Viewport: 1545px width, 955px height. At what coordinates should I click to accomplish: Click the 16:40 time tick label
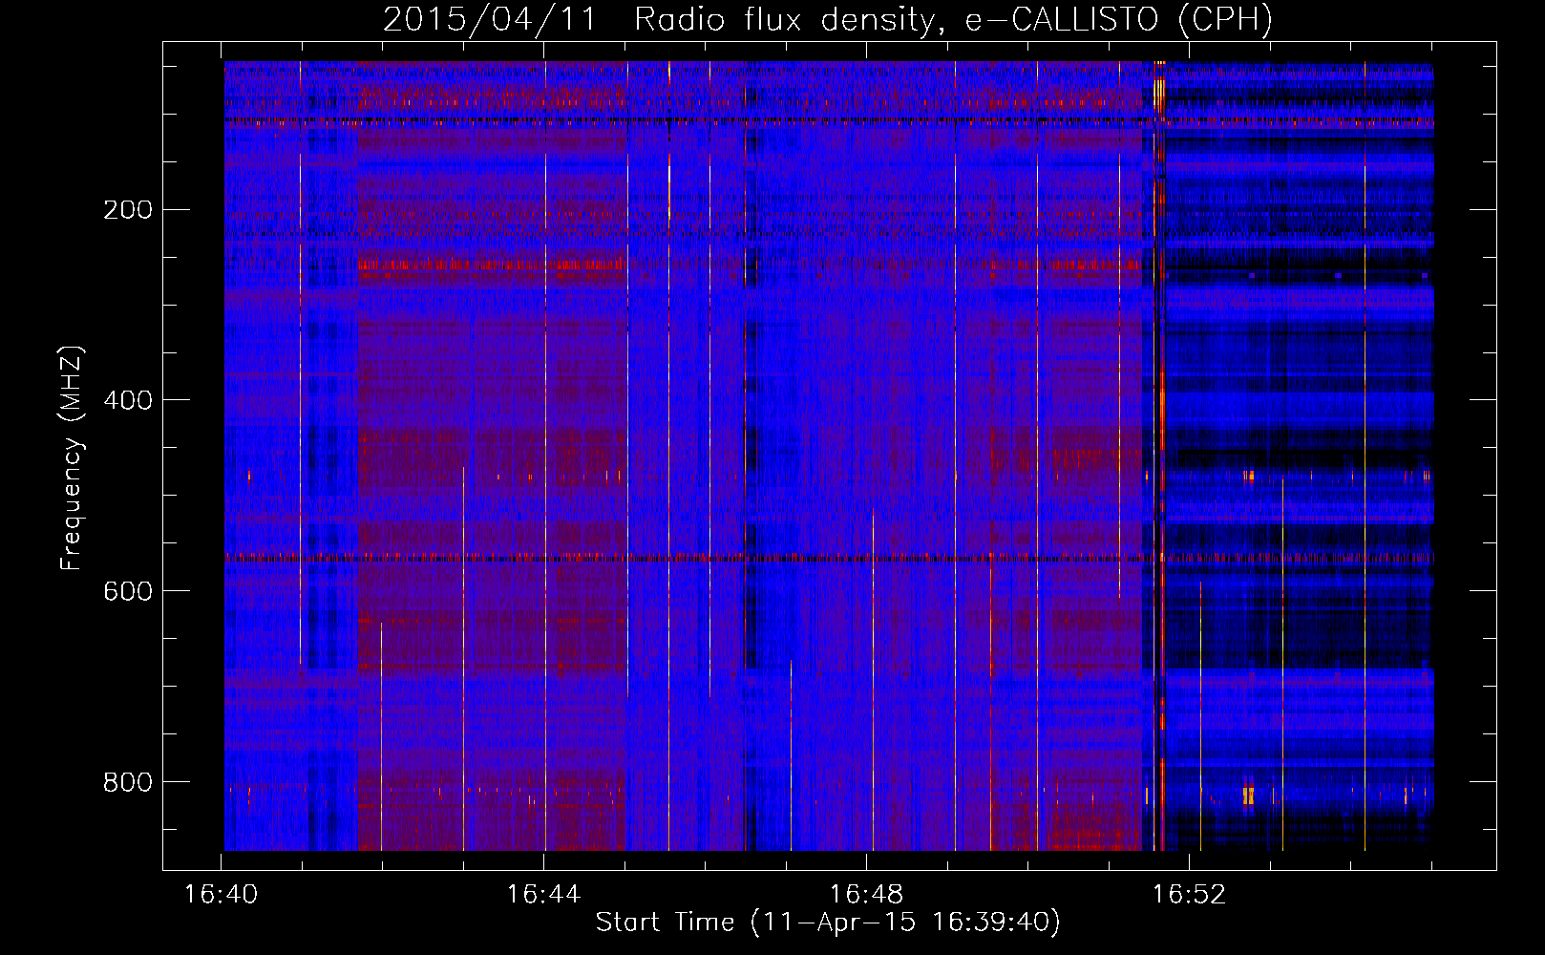(x=222, y=894)
